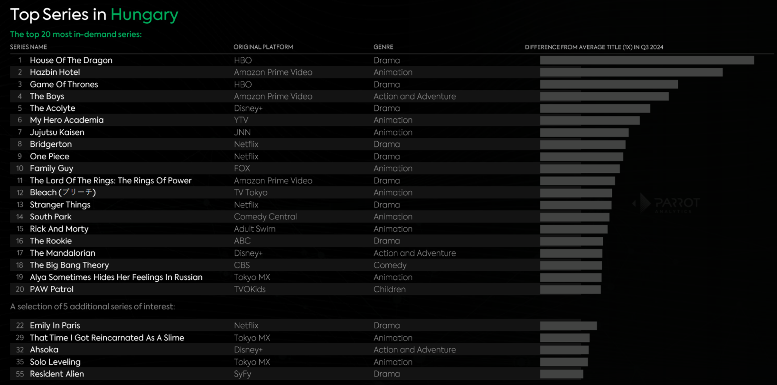
Task: Click 'Netflix' platform in the Bridgerton row
Action: [x=246, y=144]
